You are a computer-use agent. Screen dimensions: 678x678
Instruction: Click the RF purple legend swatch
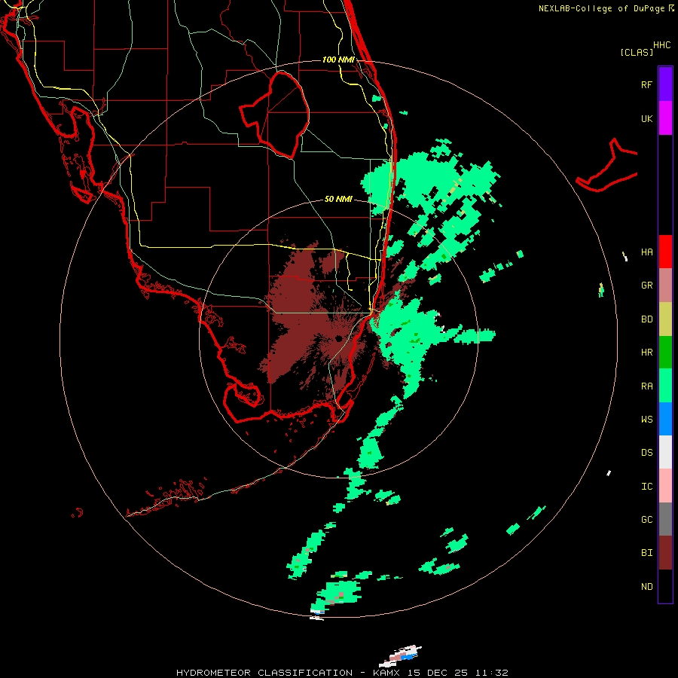[665, 84]
